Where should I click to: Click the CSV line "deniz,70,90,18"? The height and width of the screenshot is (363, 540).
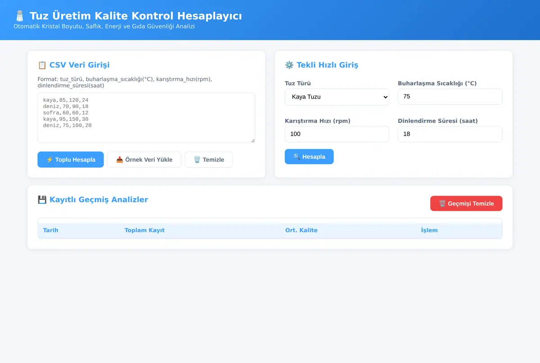(66, 106)
